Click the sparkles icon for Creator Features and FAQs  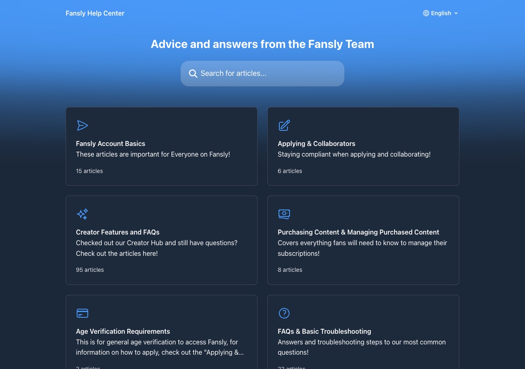tap(82, 214)
